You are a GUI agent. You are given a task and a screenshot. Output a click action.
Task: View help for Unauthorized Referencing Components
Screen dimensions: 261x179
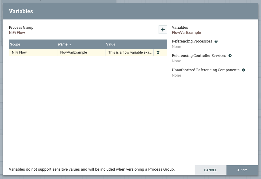point(243,70)
